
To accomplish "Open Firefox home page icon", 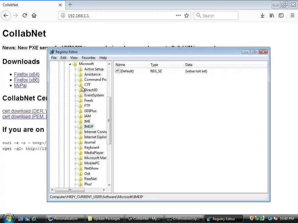I will [34, 15].
